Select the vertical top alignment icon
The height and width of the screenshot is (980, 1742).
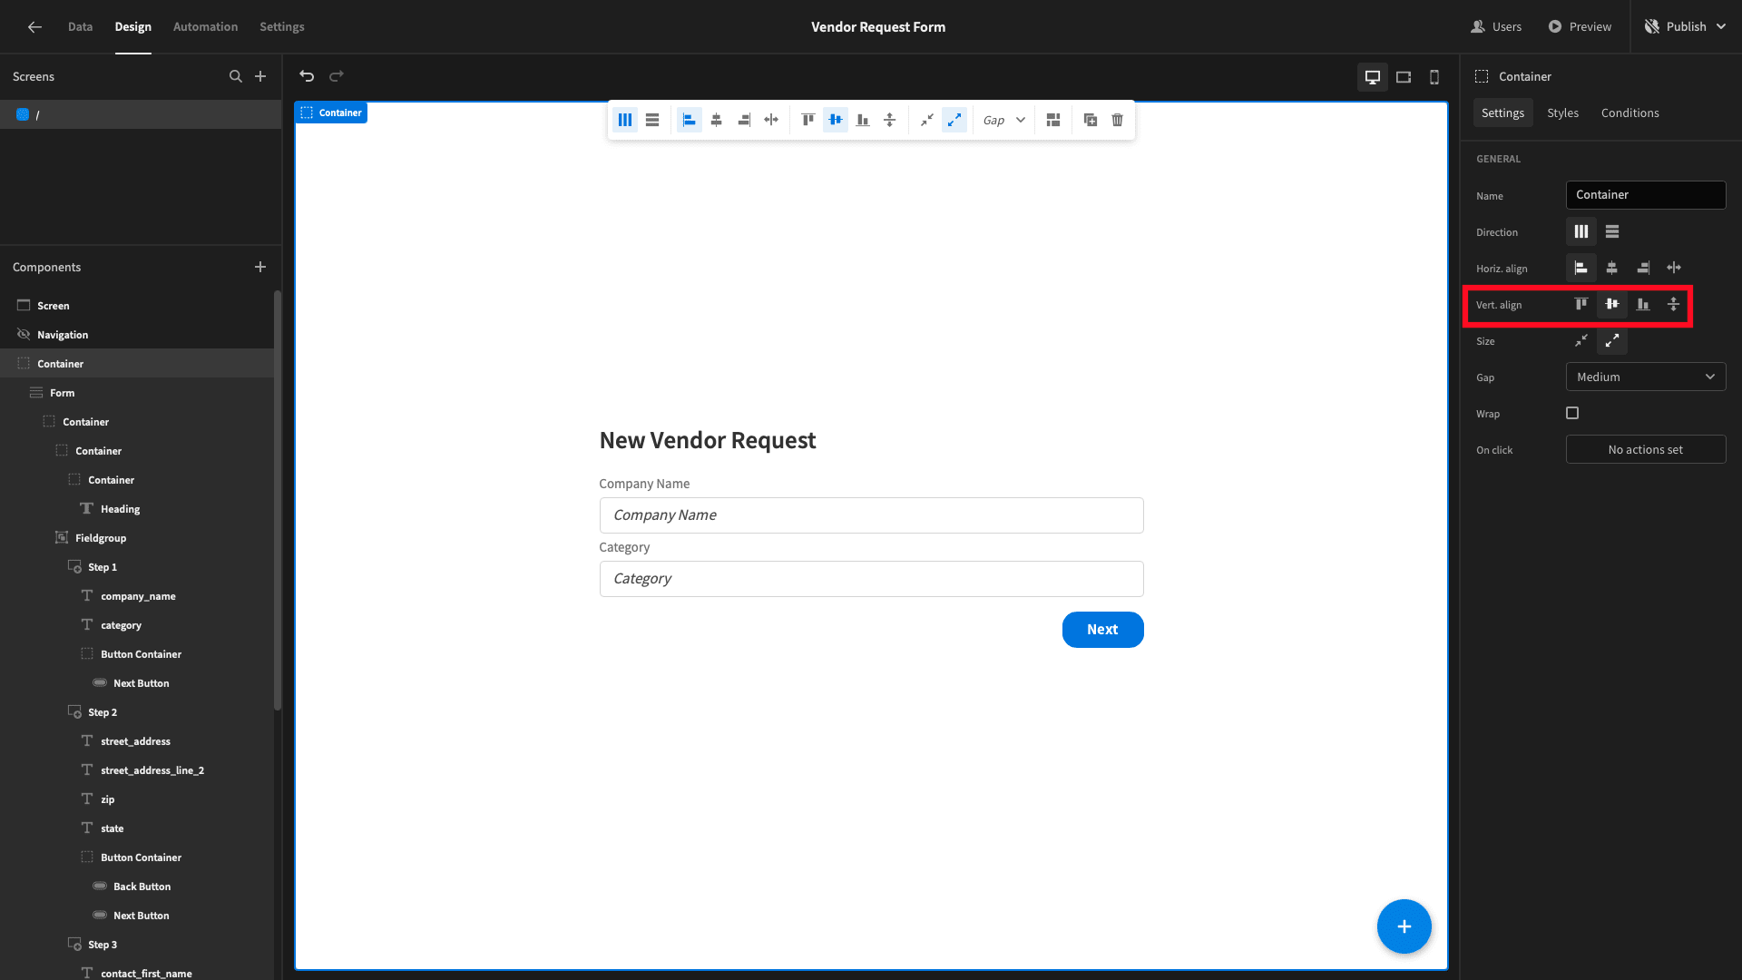1581,304
